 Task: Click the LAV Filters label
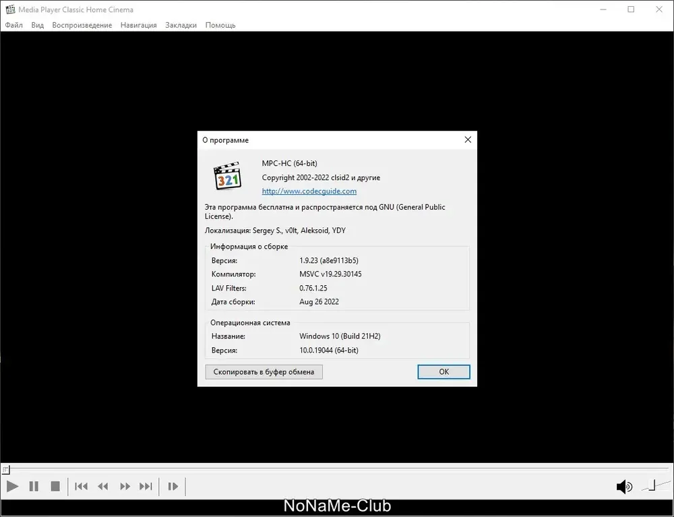pyautogui.click(x=228, y=288)
